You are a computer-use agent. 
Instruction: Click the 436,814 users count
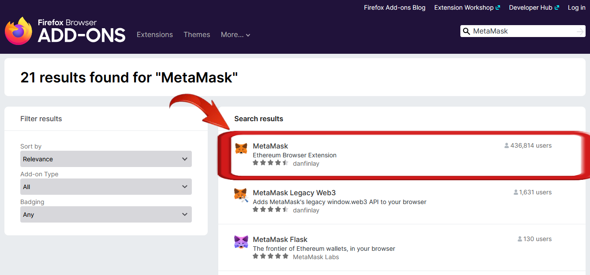(x=531, y=145)
